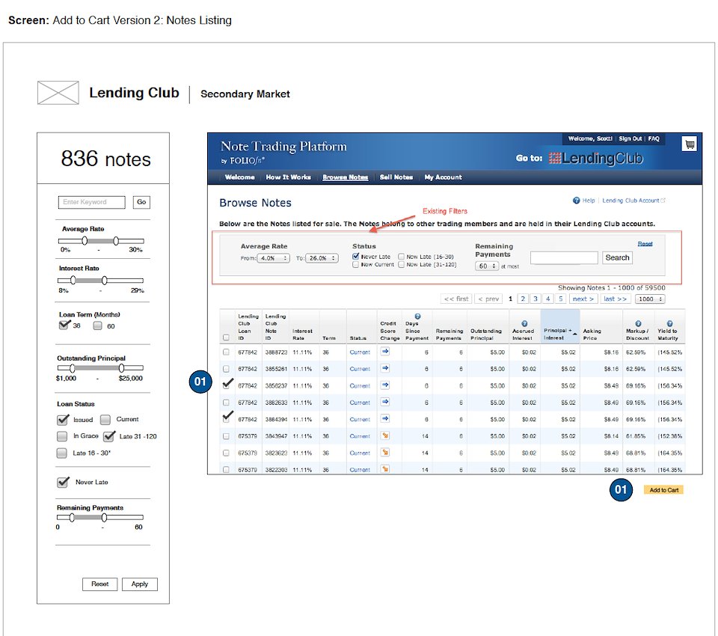Click the LendingClub logo in header
Screen dimensions: 718x636
(595, 158)
